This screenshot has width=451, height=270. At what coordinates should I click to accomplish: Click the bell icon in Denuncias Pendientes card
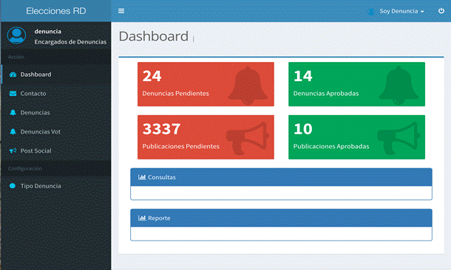pyautogui.click(x=248, y=86)
